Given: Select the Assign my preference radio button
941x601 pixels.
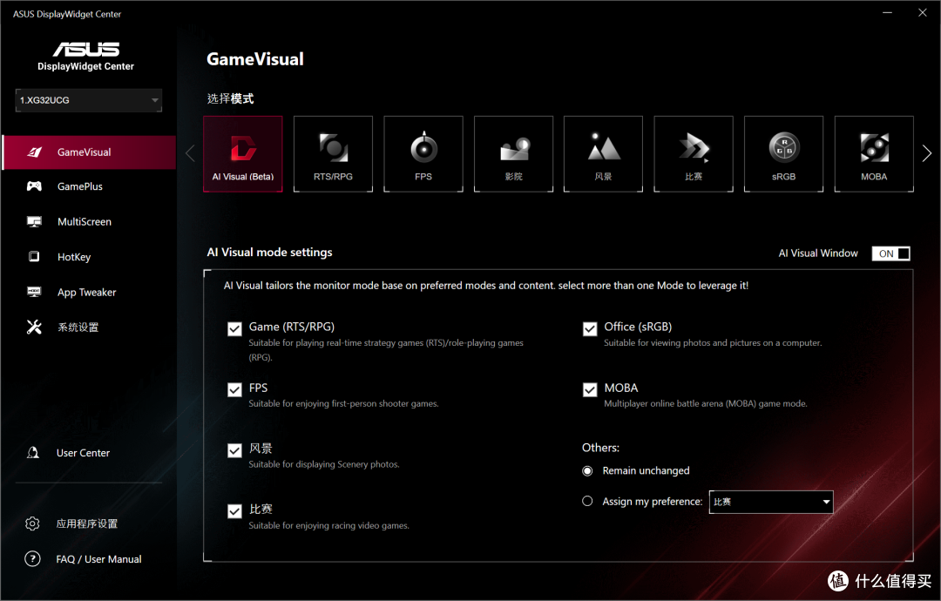Looking at the screenshot, I should (587, 501).
